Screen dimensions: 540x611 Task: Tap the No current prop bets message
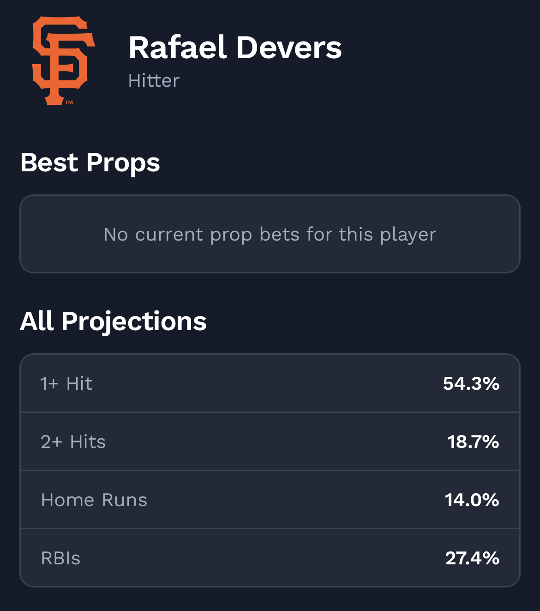pos(270,235)
